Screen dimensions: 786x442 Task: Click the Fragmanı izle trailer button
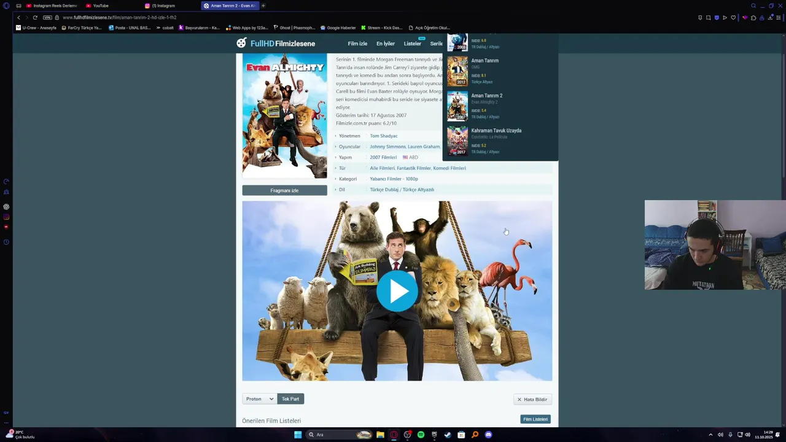[x=284, y=190]
